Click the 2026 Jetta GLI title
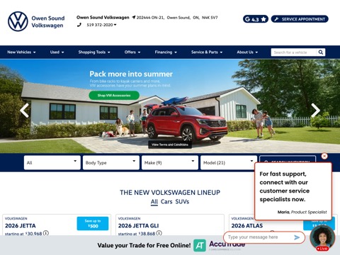The height and width of the screenshot is (255, 340). pos(138,226)
